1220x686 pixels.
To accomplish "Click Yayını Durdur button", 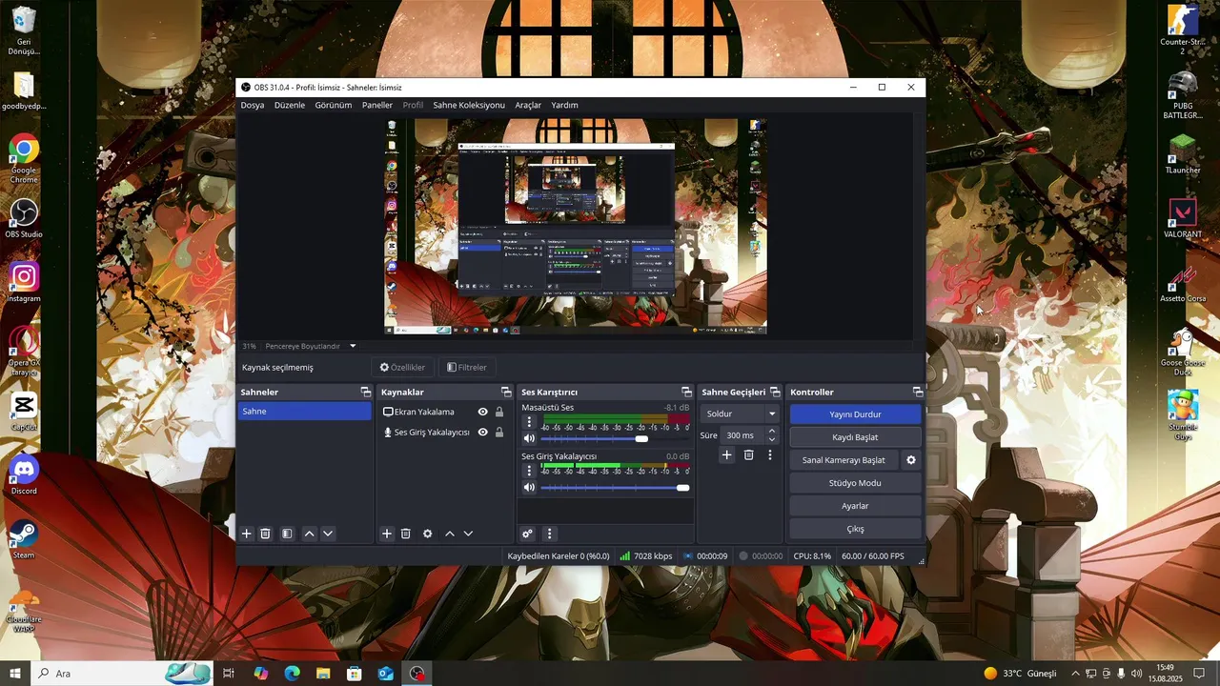I will pyautogui.click(x=855, y=414).
